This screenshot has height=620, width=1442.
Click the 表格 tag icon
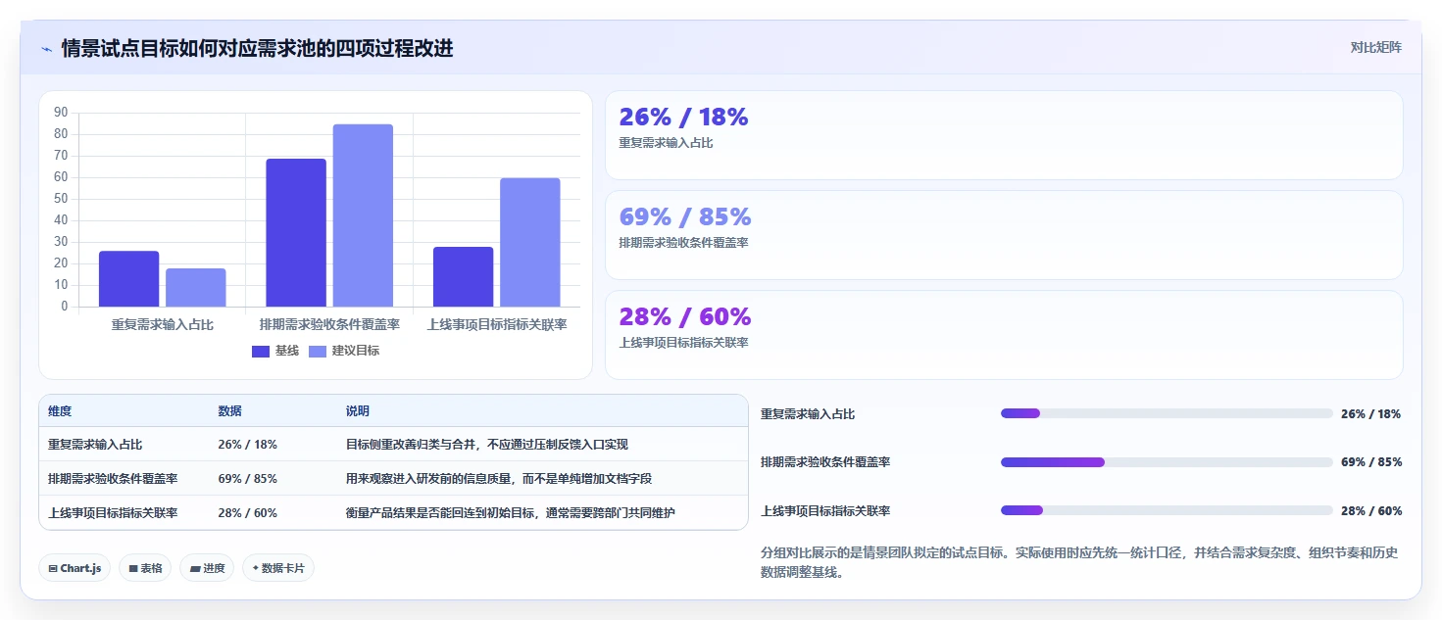coord(132,569)
